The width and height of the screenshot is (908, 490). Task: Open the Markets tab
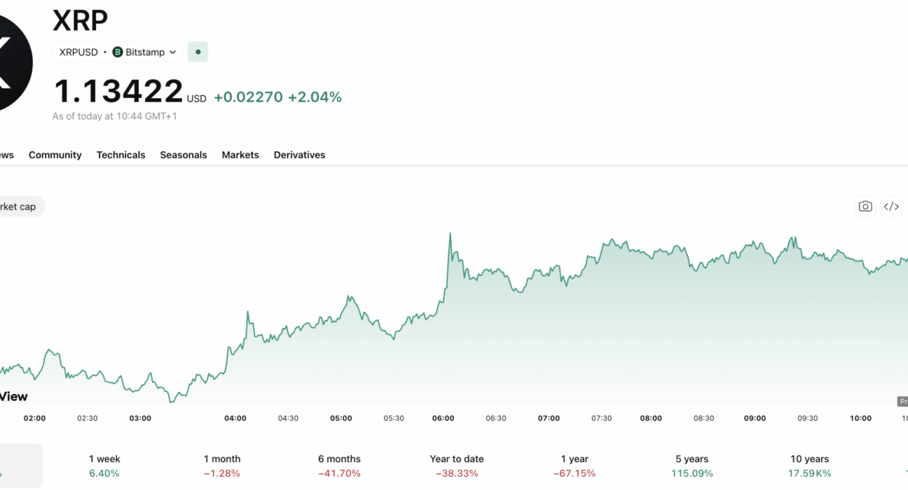point(240,155)
